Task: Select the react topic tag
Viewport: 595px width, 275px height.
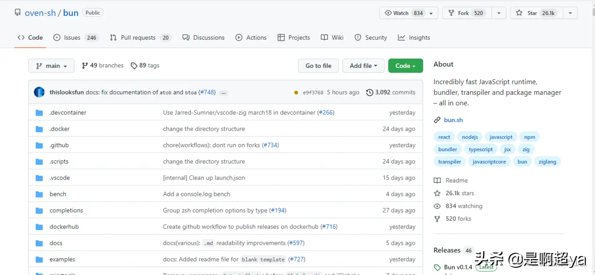Action: pos(444,137)
